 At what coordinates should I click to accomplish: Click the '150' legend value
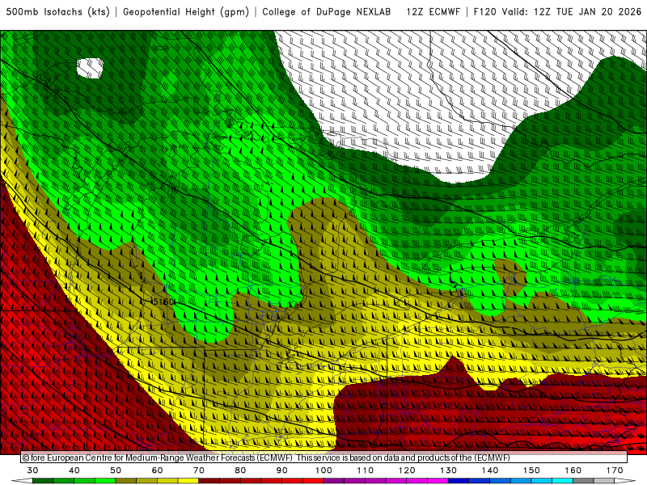point(531,470)
